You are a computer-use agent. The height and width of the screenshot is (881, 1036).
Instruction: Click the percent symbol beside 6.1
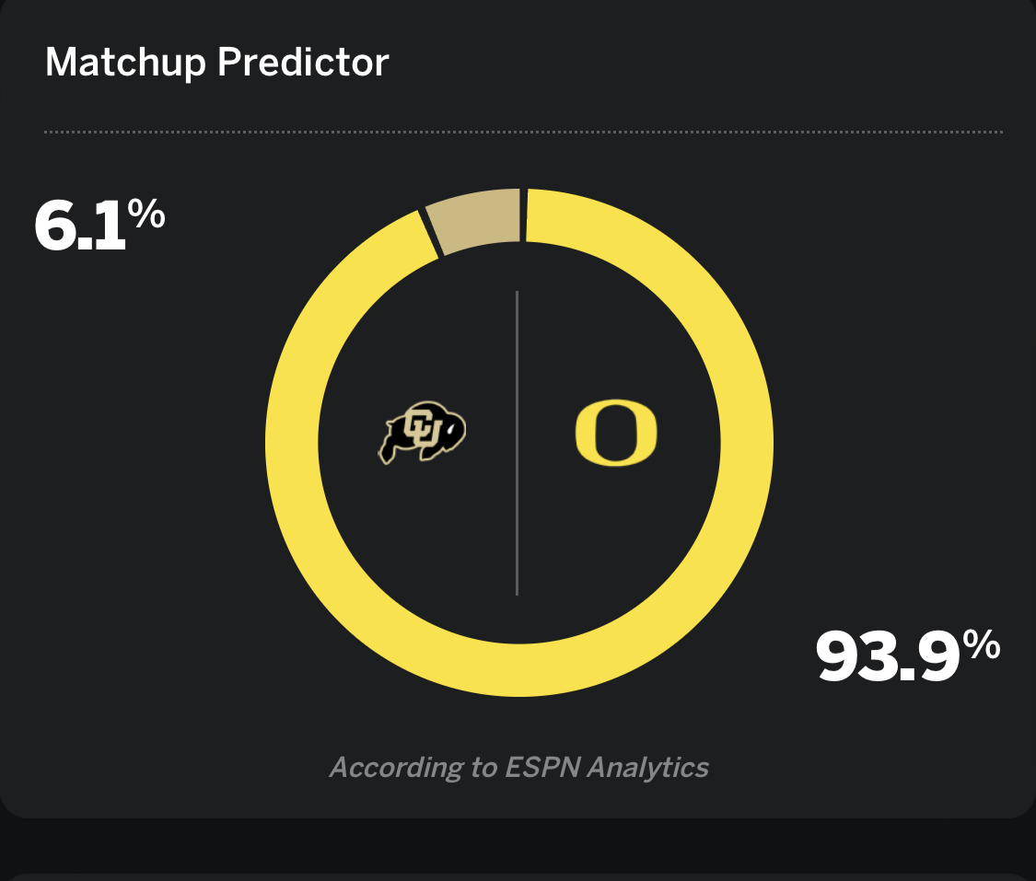click(146, 214)
